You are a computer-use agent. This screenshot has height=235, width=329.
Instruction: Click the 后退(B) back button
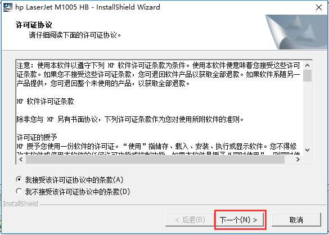[190, 220]
